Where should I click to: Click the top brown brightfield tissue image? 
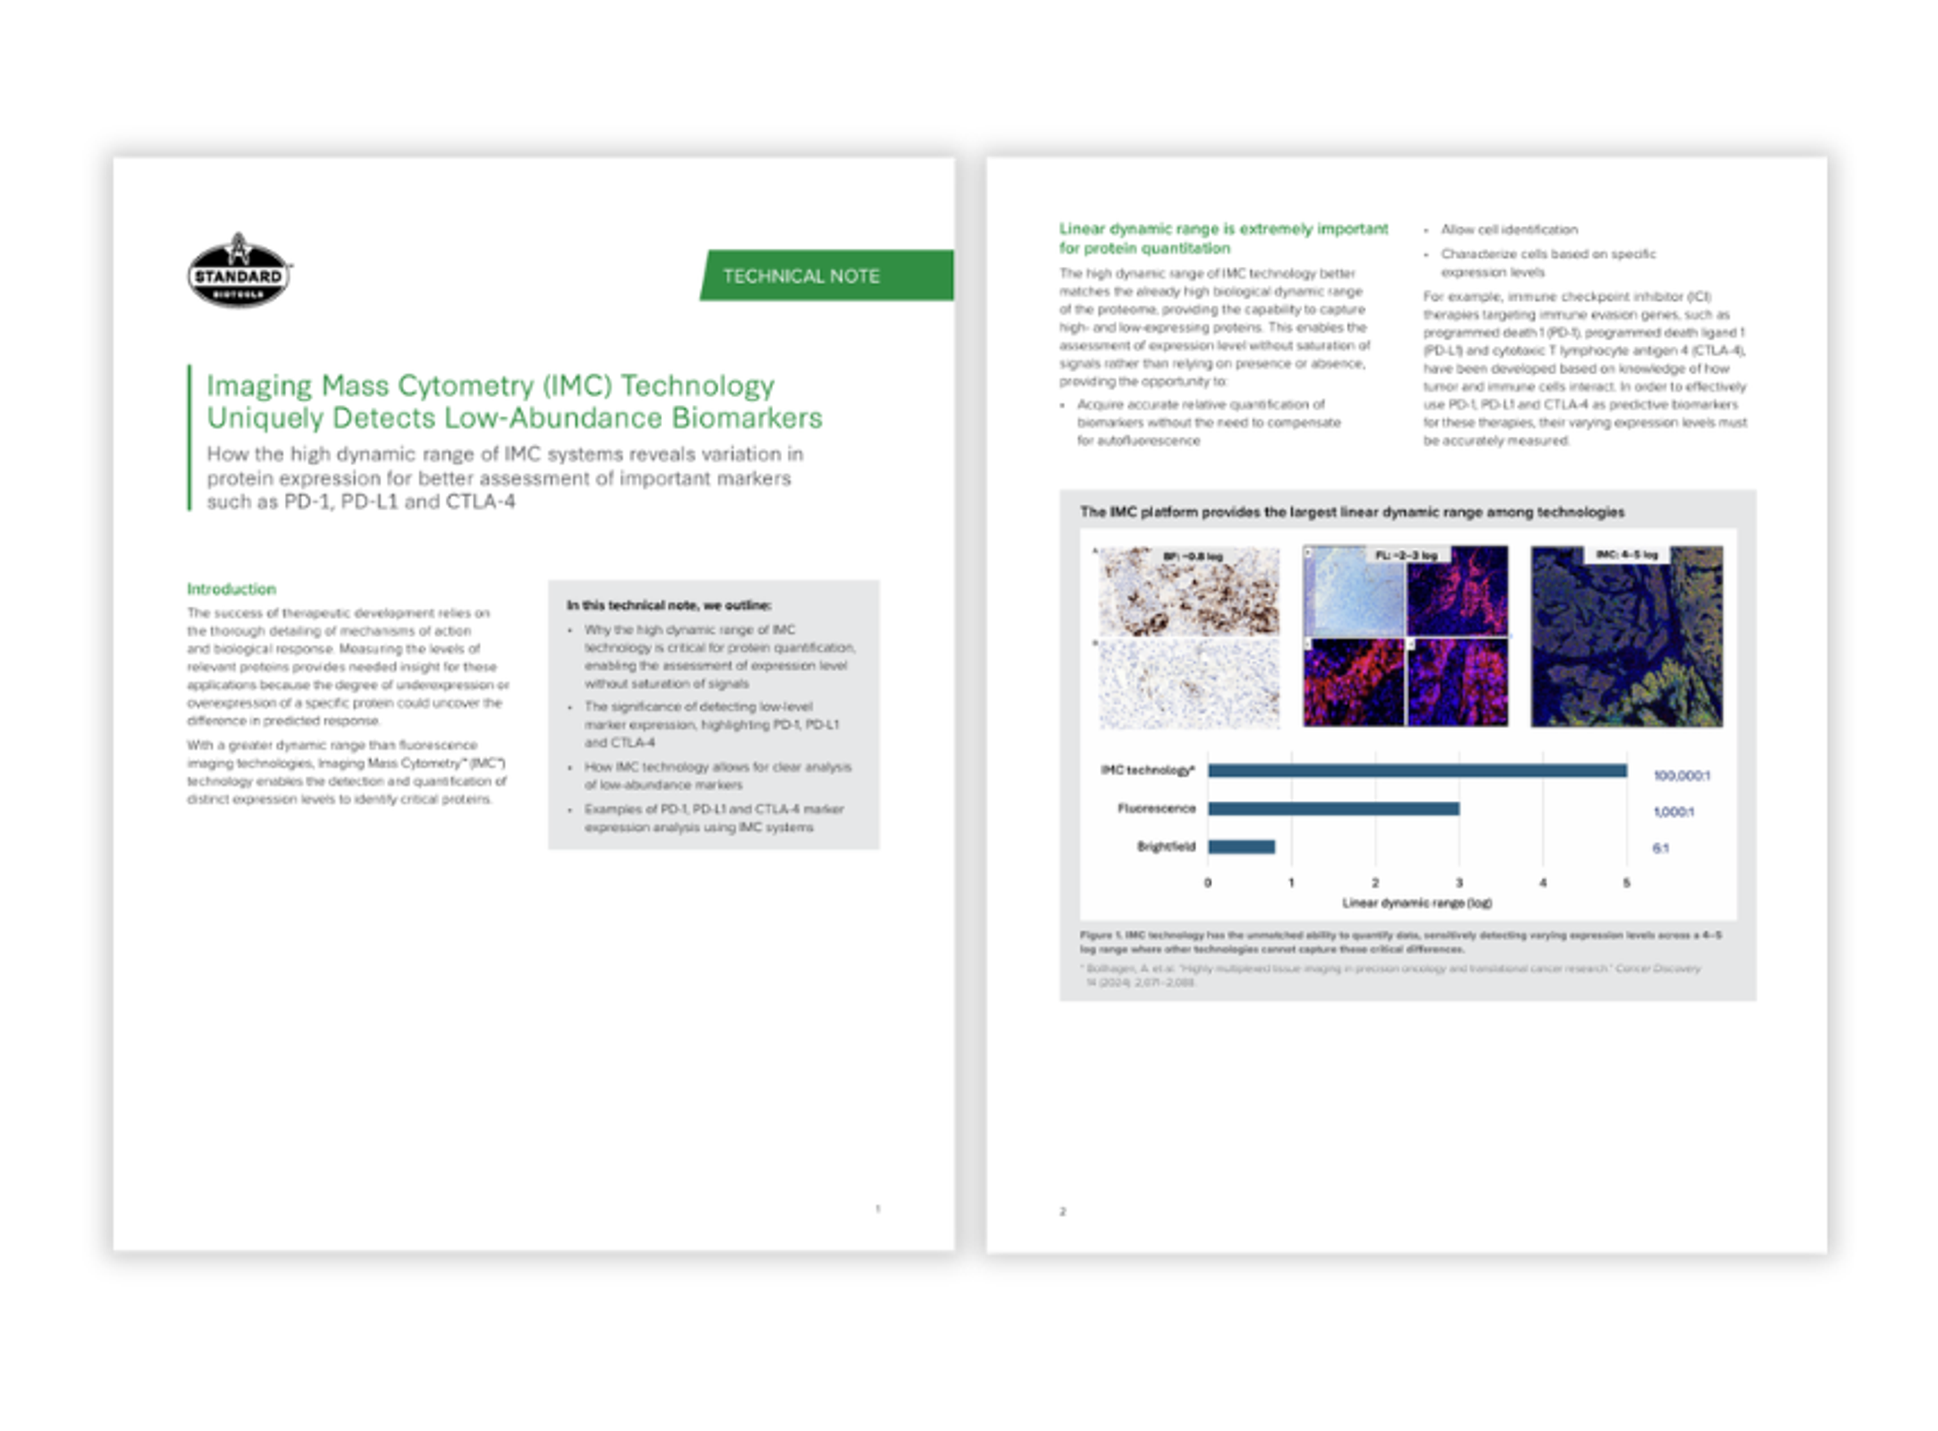(1189, 592)
